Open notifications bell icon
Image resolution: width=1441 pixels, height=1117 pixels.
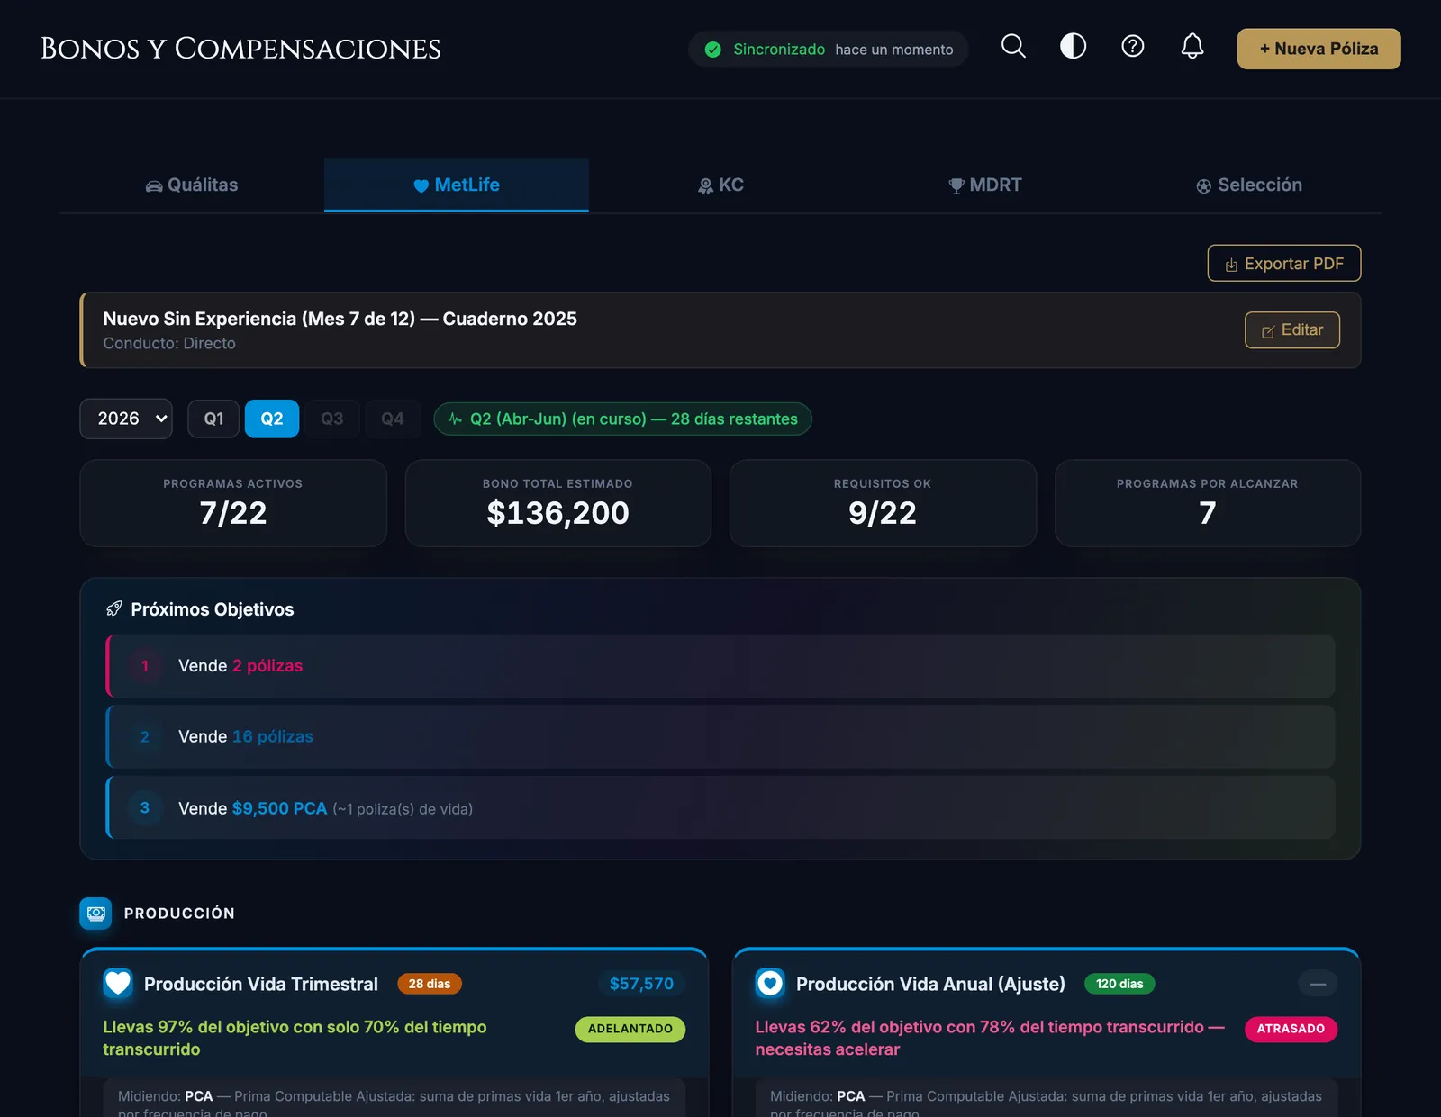(1192, 47)
